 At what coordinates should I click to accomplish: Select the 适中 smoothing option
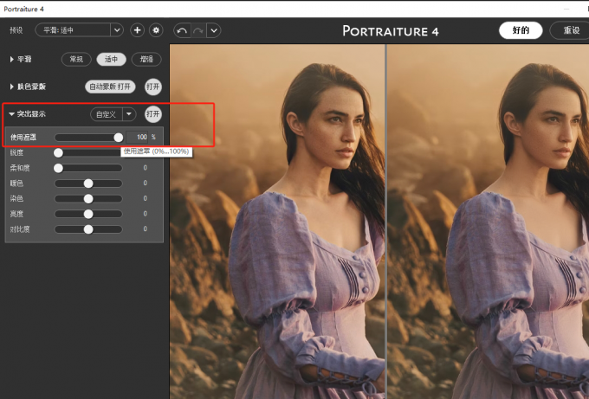(x=111, y=60)
